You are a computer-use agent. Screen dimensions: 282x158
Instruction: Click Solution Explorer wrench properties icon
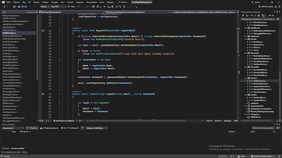pyautogui.click(x=269, y=16)
